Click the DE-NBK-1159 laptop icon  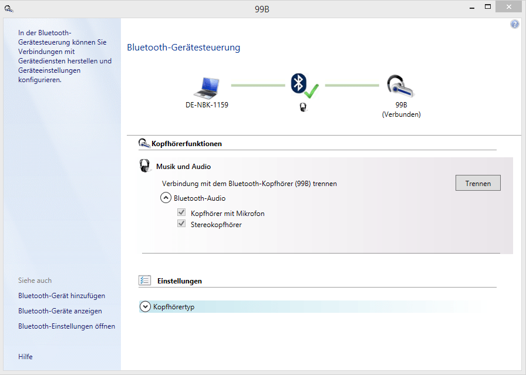coord(207,87)
